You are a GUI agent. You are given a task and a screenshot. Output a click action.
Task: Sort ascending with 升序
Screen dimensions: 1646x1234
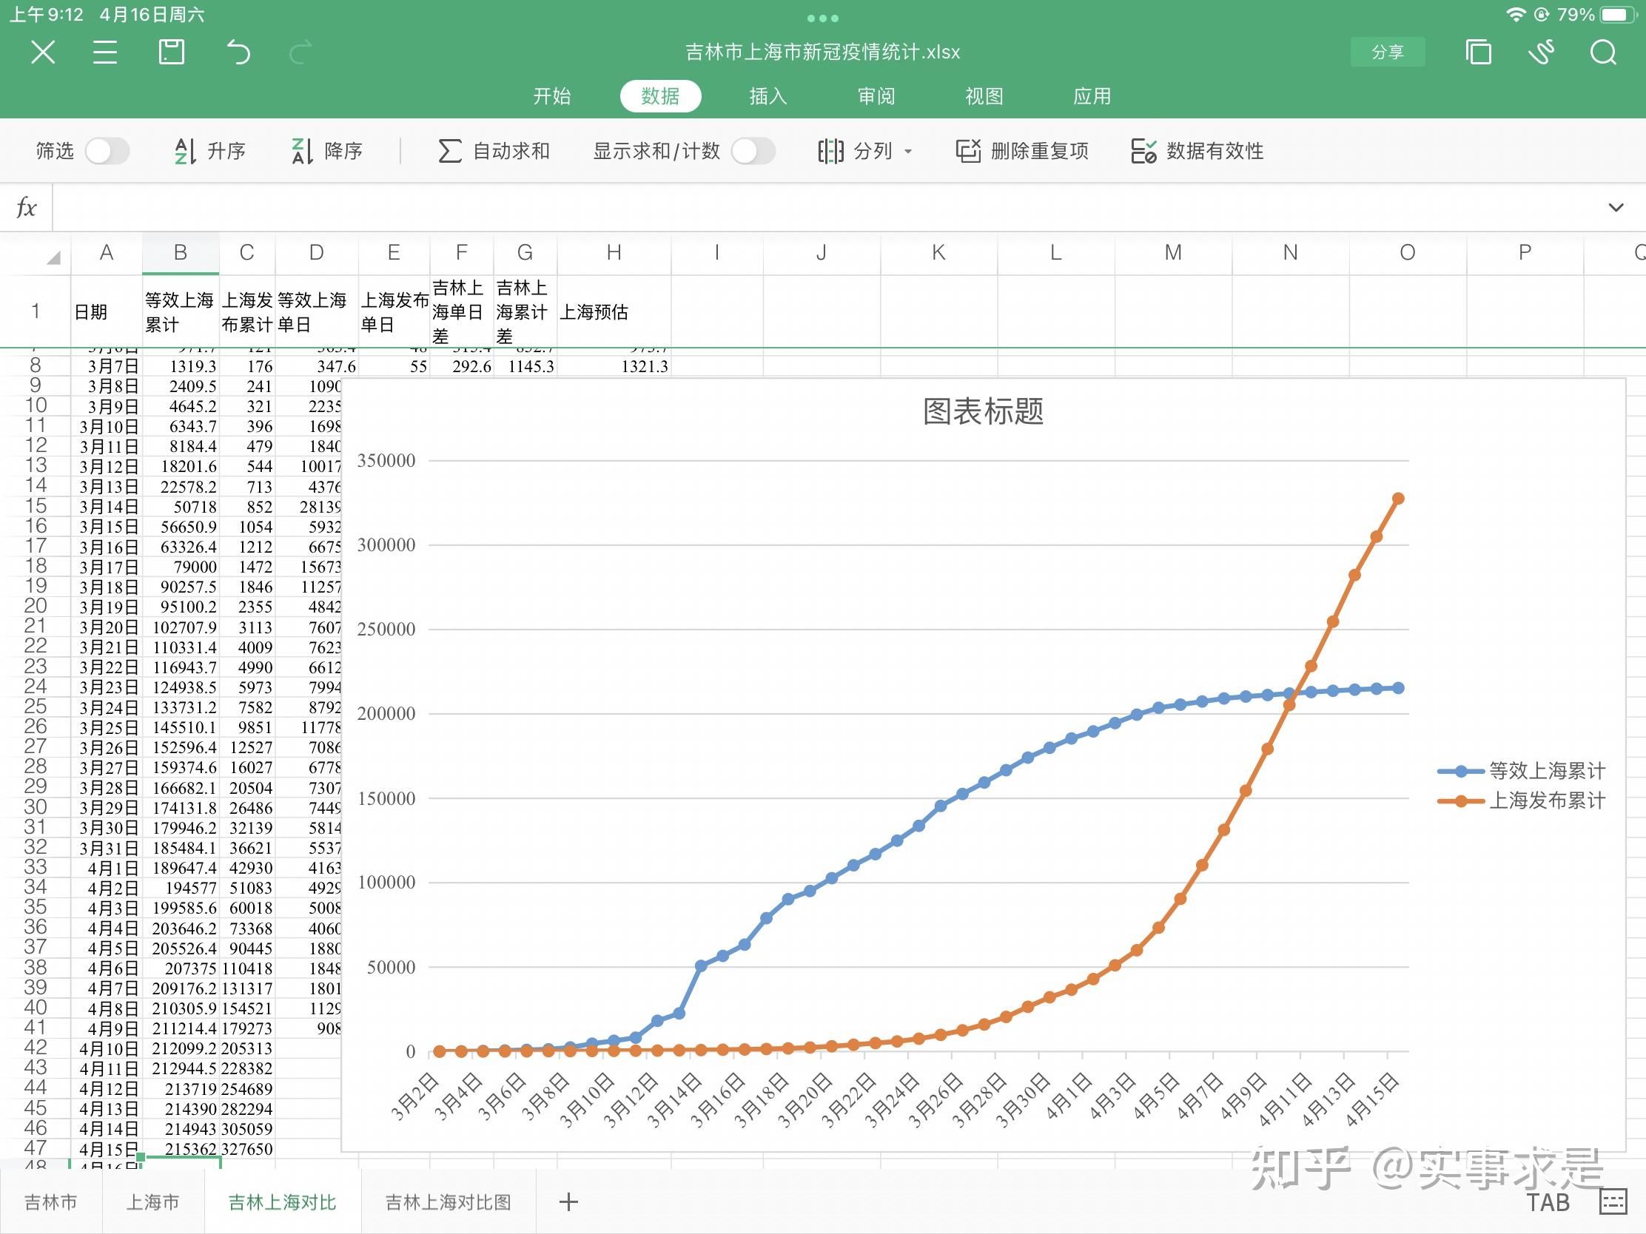pyautogui.click(x=209, y=151)
